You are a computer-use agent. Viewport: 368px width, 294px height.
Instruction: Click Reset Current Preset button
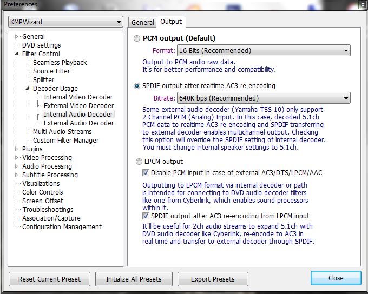point(50,279)
